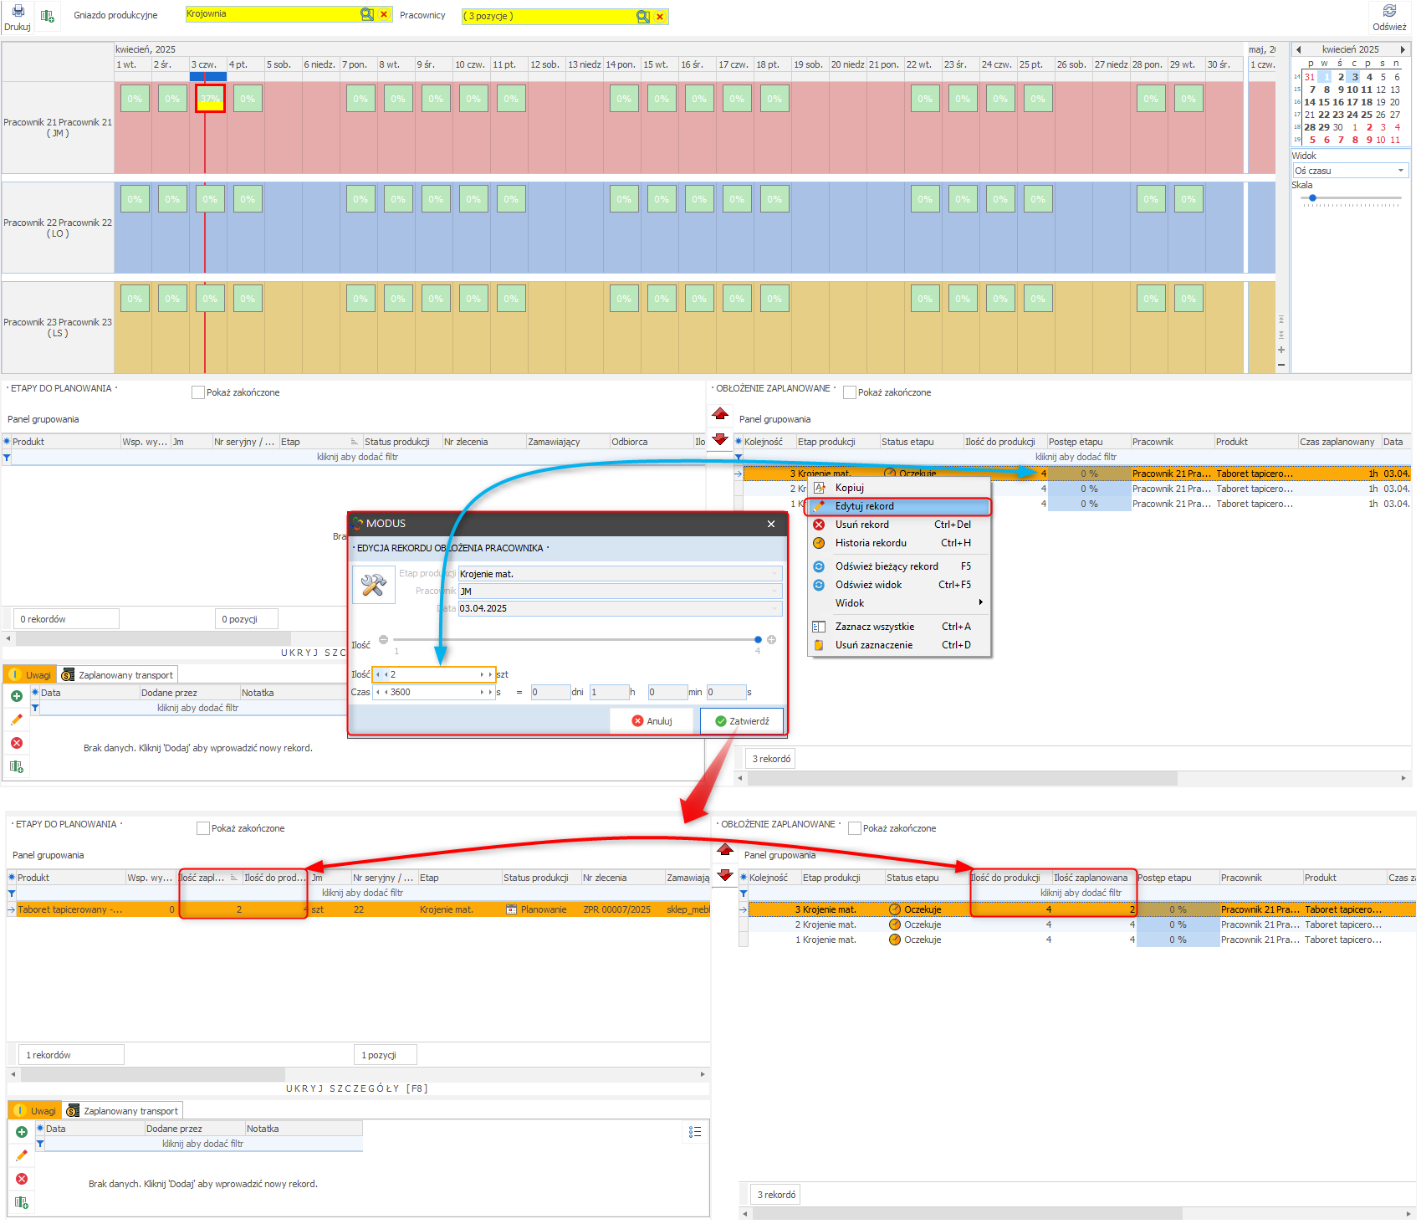Click the Ilość input field showing 2
The image size is (1421, 1224).
pyautogui.click(x=433, y=674)
